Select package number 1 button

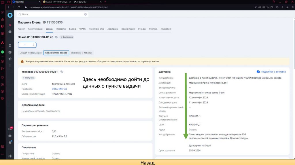25,45
